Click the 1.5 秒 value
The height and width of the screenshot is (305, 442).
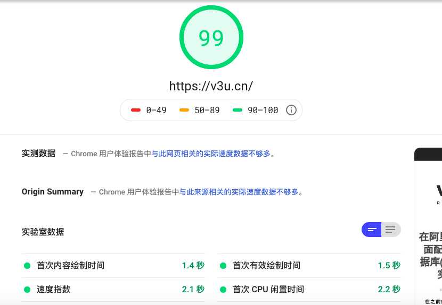[x=389, y=265]
